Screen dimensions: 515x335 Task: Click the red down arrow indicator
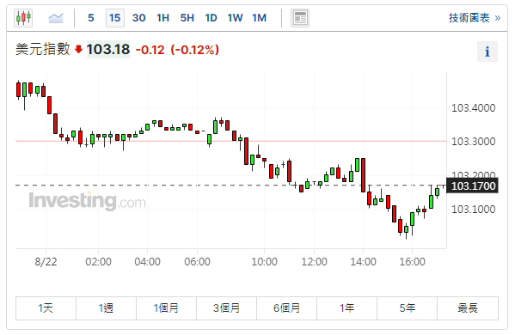coord(78,50)
